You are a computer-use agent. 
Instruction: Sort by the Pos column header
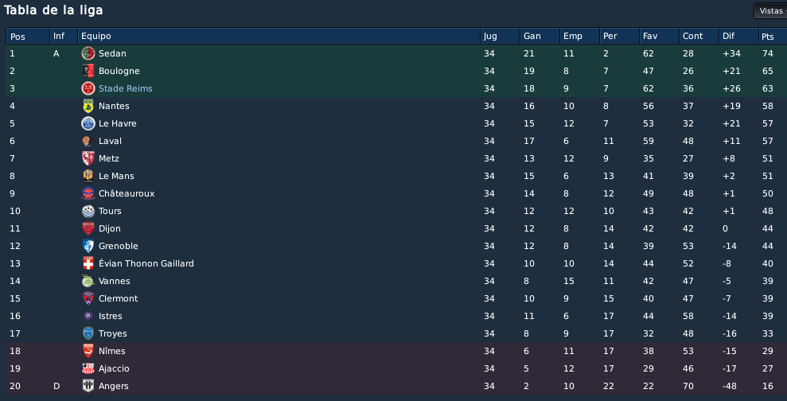point(28,36)
